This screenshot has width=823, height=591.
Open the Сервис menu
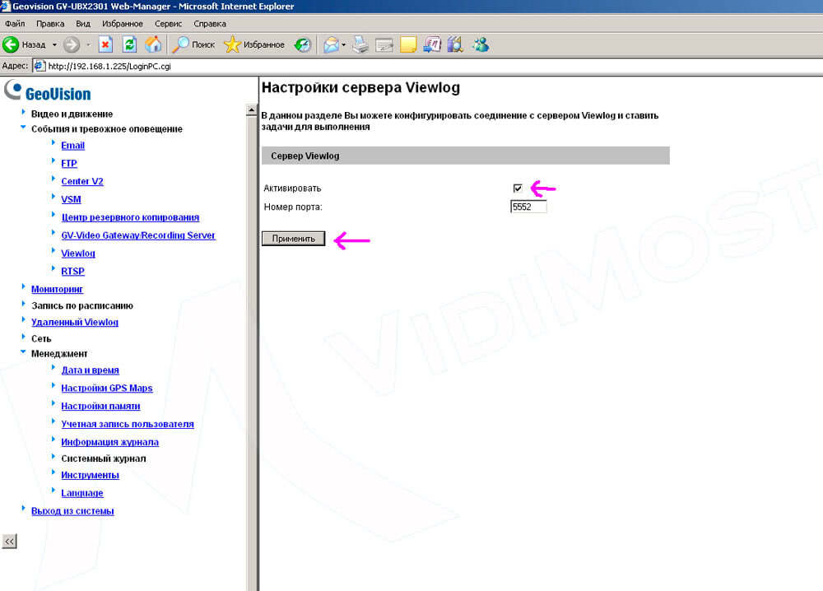pos(169,24)
